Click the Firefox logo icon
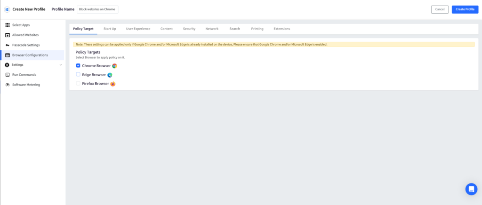Viewport: 482px width, 205px height. click(113, 84)
